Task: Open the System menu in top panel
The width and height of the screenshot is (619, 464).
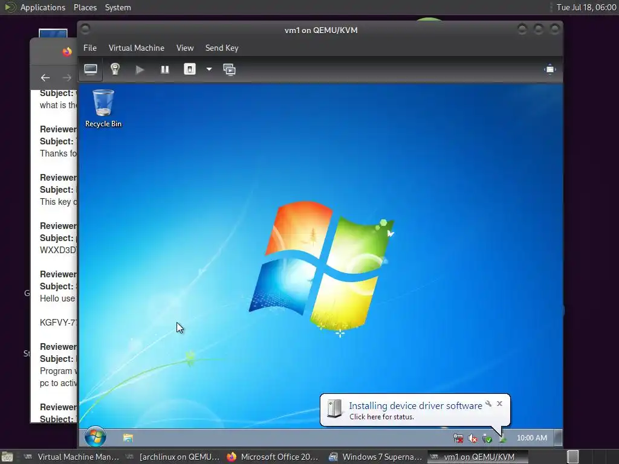Action: (118, 7)
